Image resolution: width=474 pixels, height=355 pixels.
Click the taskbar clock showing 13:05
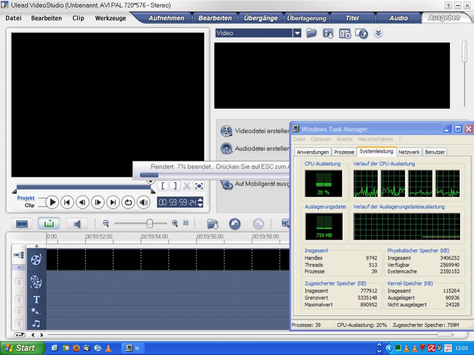coord(461,348)
